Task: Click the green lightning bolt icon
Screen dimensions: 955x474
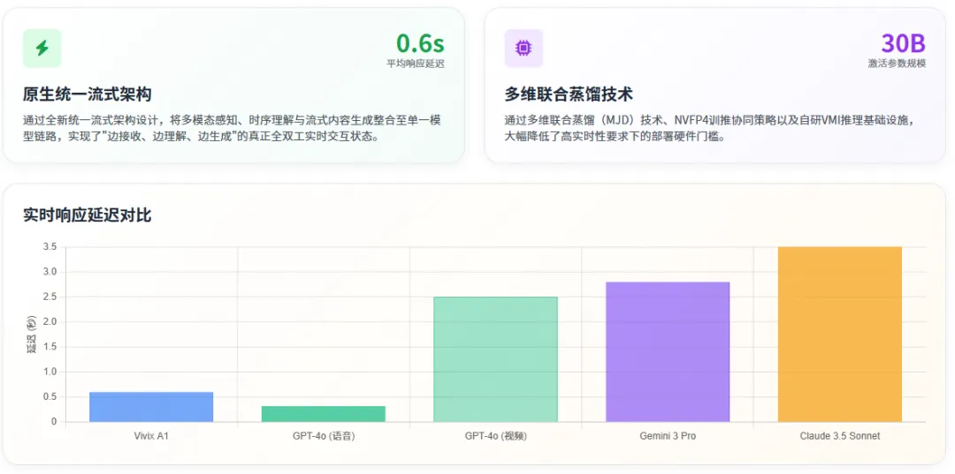Action: coord(42,48)
